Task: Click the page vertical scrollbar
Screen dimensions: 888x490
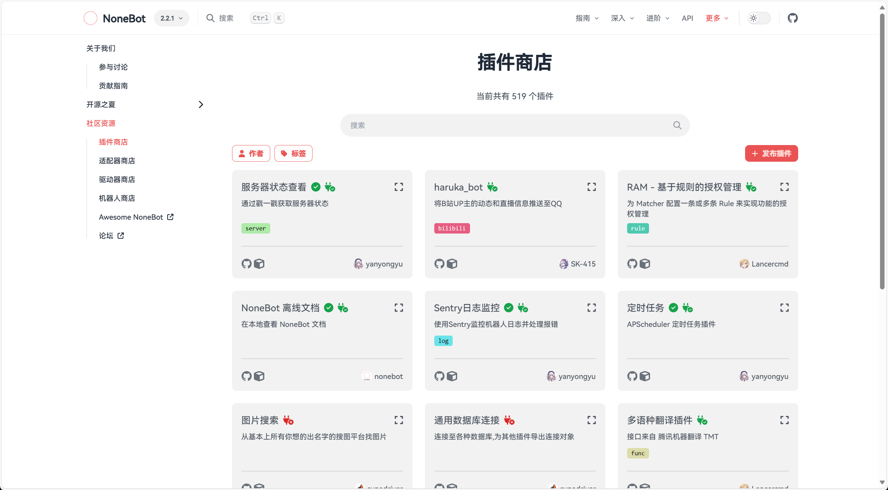Action: [x=882, y=152]
